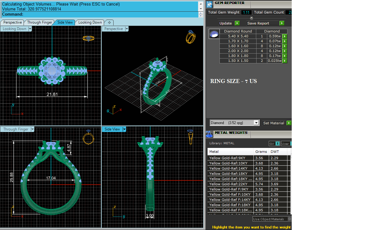The image size is (390, 230).
Task: Click command history scroll down arrow
Action: (x=201, y=9)
